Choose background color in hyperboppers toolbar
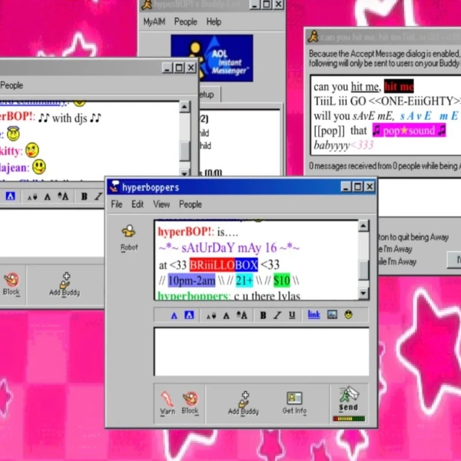Image resolution: width=461 pixels, height=461 pixels. tap(189, 315)
